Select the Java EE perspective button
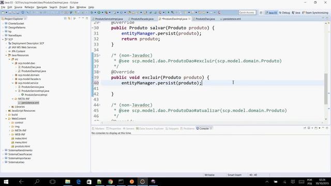The width and height of the screenshot is (331, 186). pyautogui.click(x=271, y=12)
